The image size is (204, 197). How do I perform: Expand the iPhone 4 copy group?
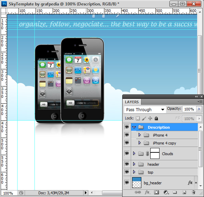click(x=140, y=143)
